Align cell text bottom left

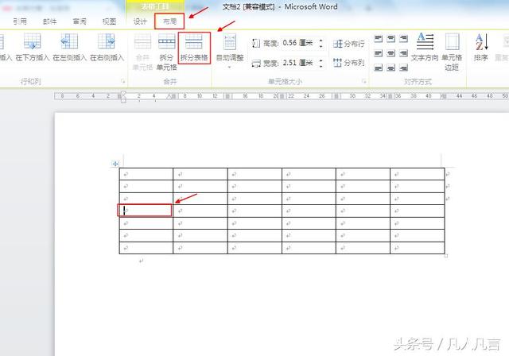pyautogui.click(x=379, y=68)
